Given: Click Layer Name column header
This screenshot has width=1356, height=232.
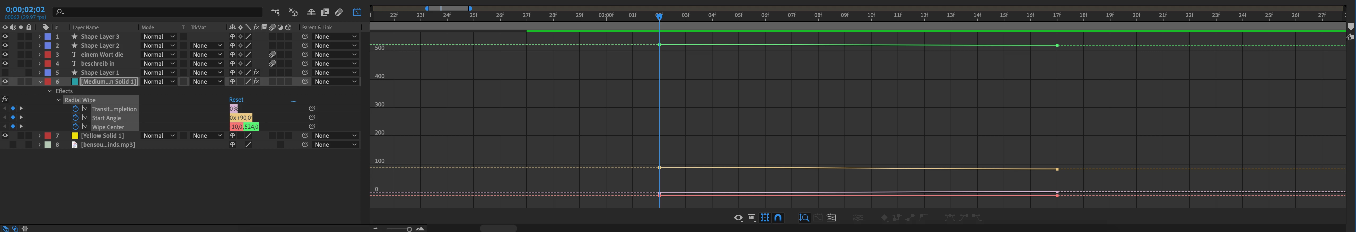Looking at the screenshot, I should tap(86, 27).
